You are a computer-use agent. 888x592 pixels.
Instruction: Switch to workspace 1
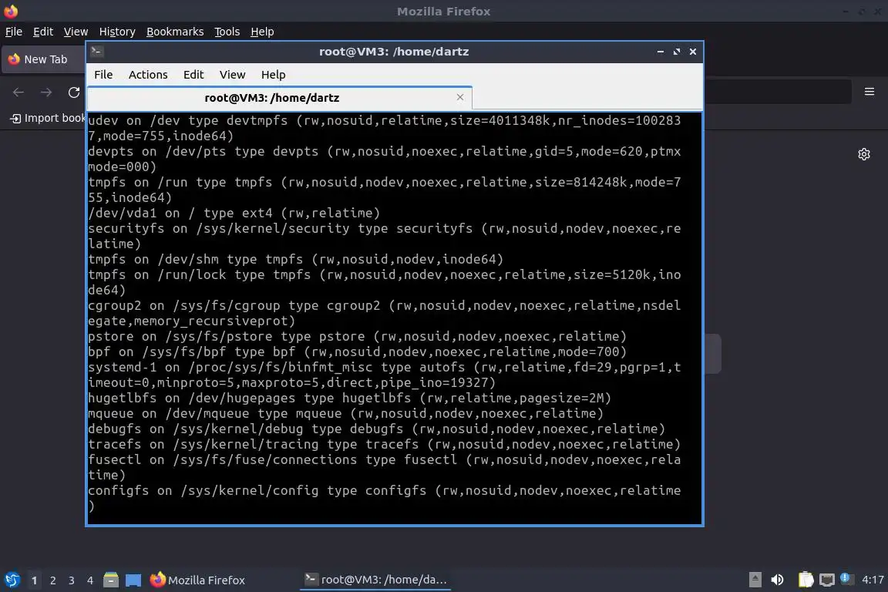[x=34, y=580]
